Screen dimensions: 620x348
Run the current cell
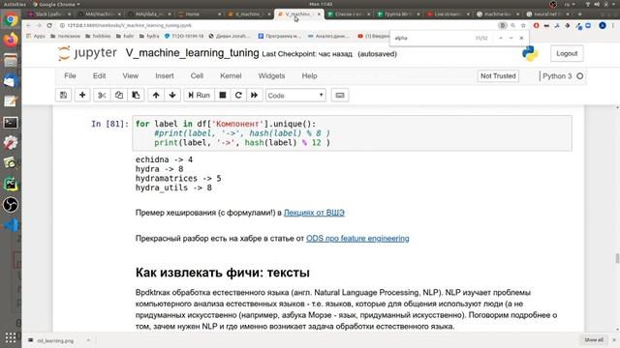pyautogui.click(x=199, y=95)
